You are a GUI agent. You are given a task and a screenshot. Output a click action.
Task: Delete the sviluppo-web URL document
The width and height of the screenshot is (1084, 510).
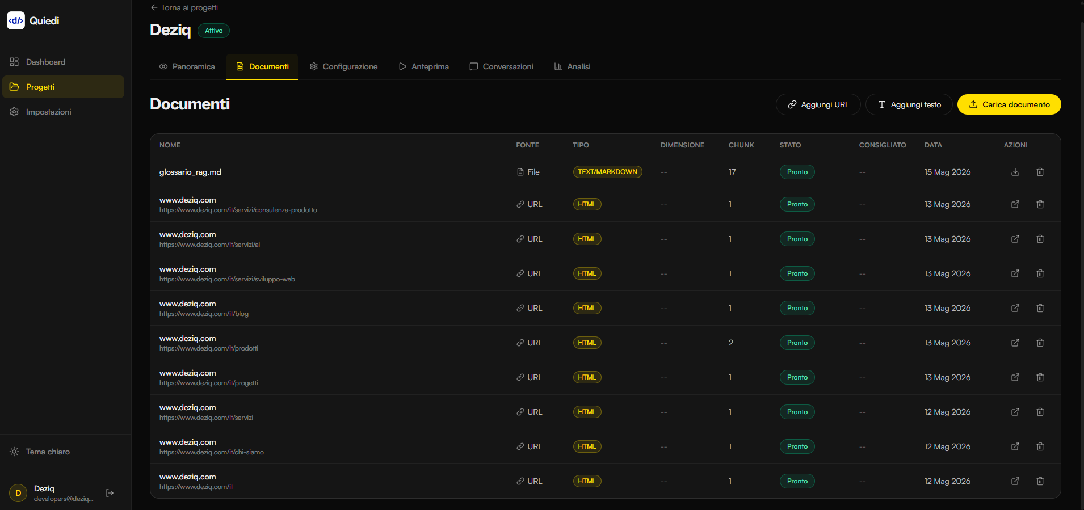1040,273
